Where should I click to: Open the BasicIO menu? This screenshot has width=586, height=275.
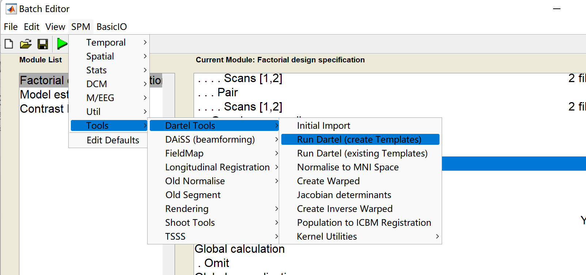pyautogui.click(x=112, y=27)
